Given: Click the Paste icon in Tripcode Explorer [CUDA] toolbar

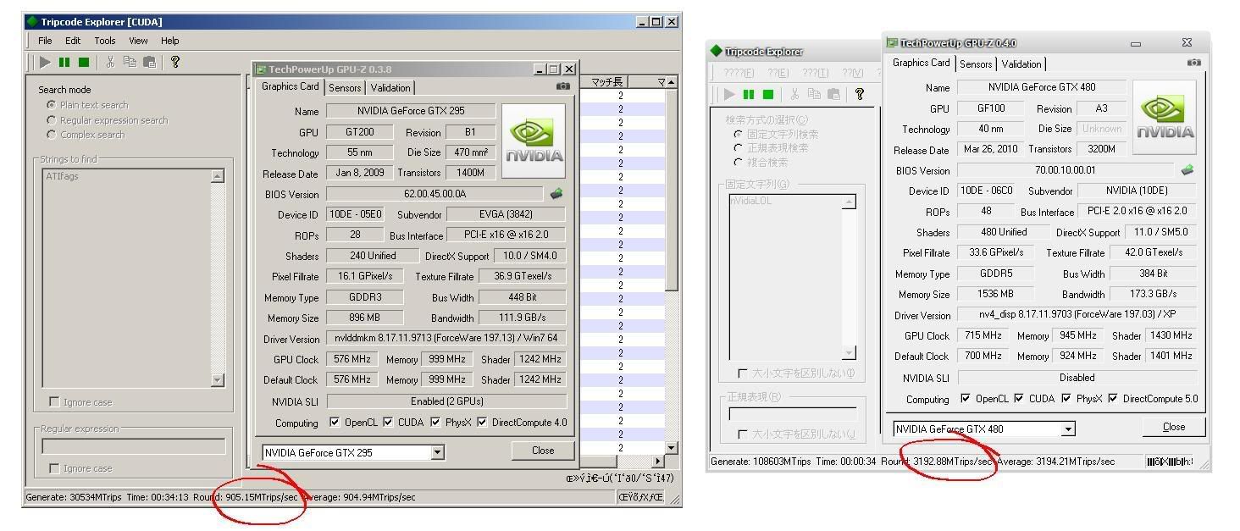Looking at the screenshot, I should pyautogui.click(x=149, y=62).
